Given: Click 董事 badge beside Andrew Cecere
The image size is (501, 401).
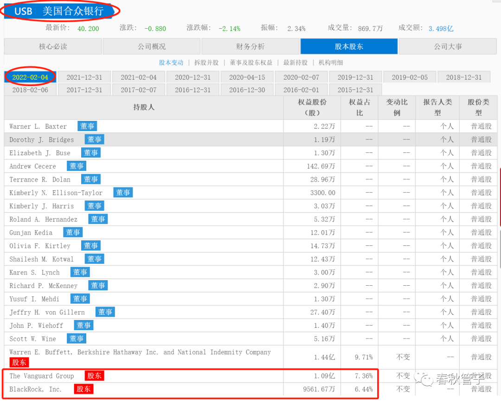Looking at the screenshot, I should point(77,166).
